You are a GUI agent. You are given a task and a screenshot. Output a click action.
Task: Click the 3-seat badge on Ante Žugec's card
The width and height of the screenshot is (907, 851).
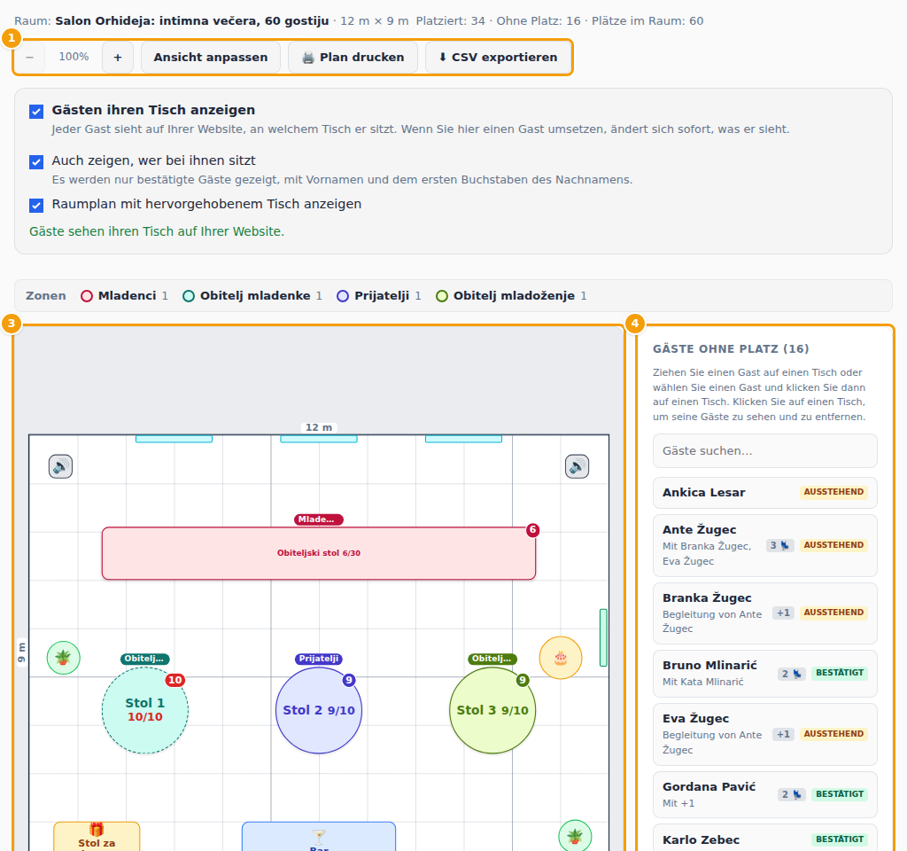(780, 545)
